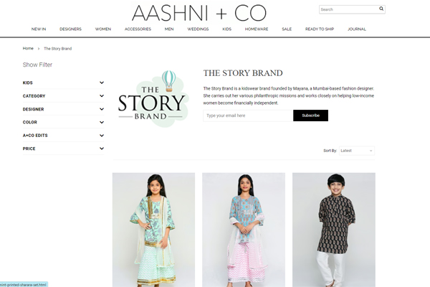Click the search magnifier icon
Image resolution: width=430 pixels, height=287 pixels.
pos(381,9)
